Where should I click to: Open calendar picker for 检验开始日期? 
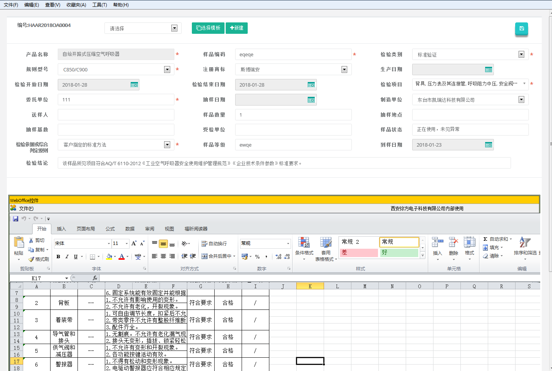click(134, 85)
